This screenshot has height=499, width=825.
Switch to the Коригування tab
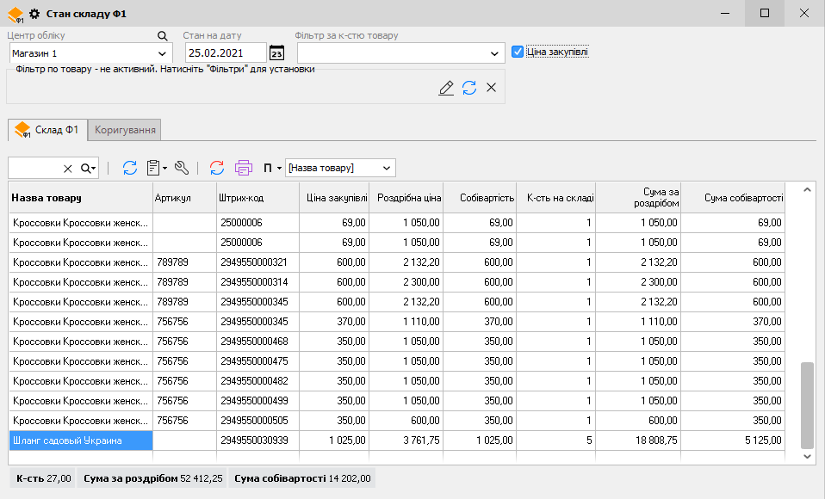126,130
